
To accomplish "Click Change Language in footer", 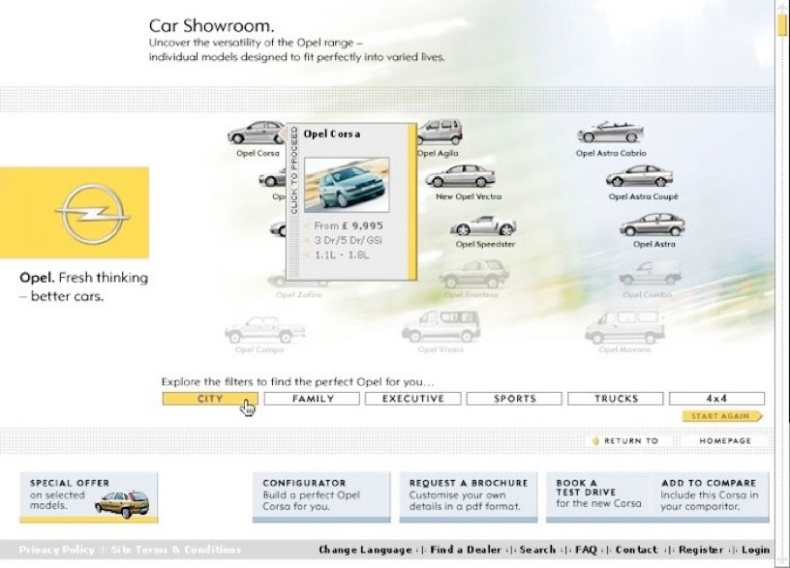I will tap(365, 550).
